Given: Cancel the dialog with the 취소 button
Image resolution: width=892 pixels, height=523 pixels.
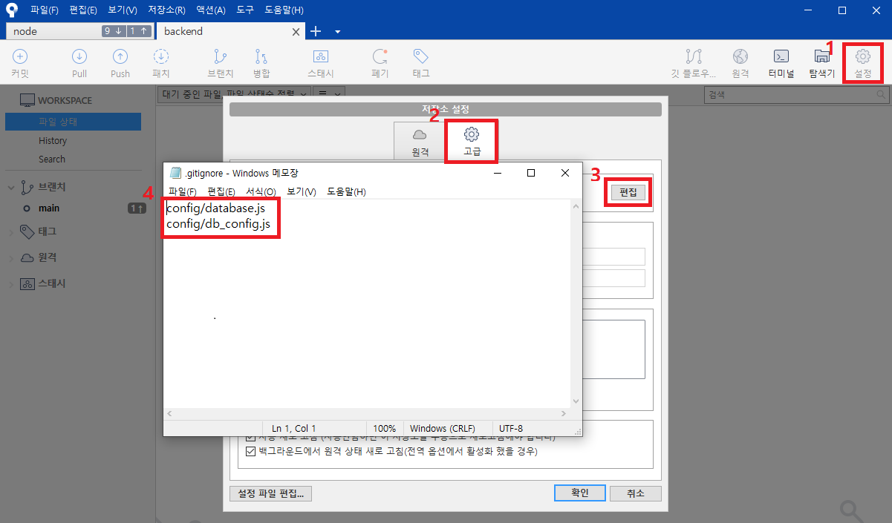Looking at the screenshot, I should tap(636, 493).
